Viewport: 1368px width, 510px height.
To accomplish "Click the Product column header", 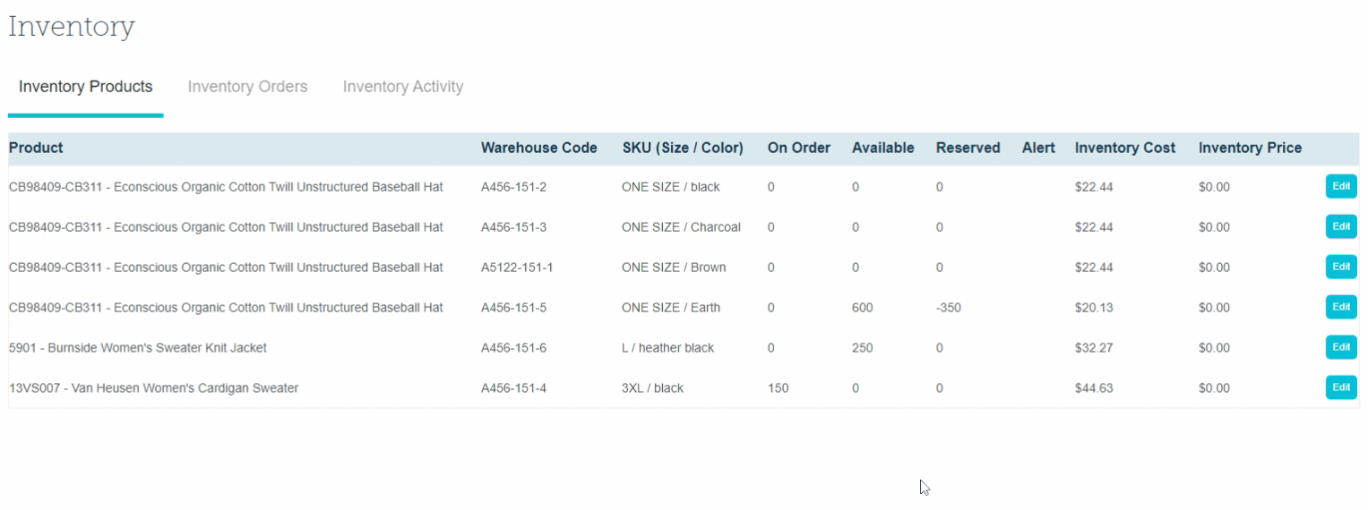I will point(36,148).
